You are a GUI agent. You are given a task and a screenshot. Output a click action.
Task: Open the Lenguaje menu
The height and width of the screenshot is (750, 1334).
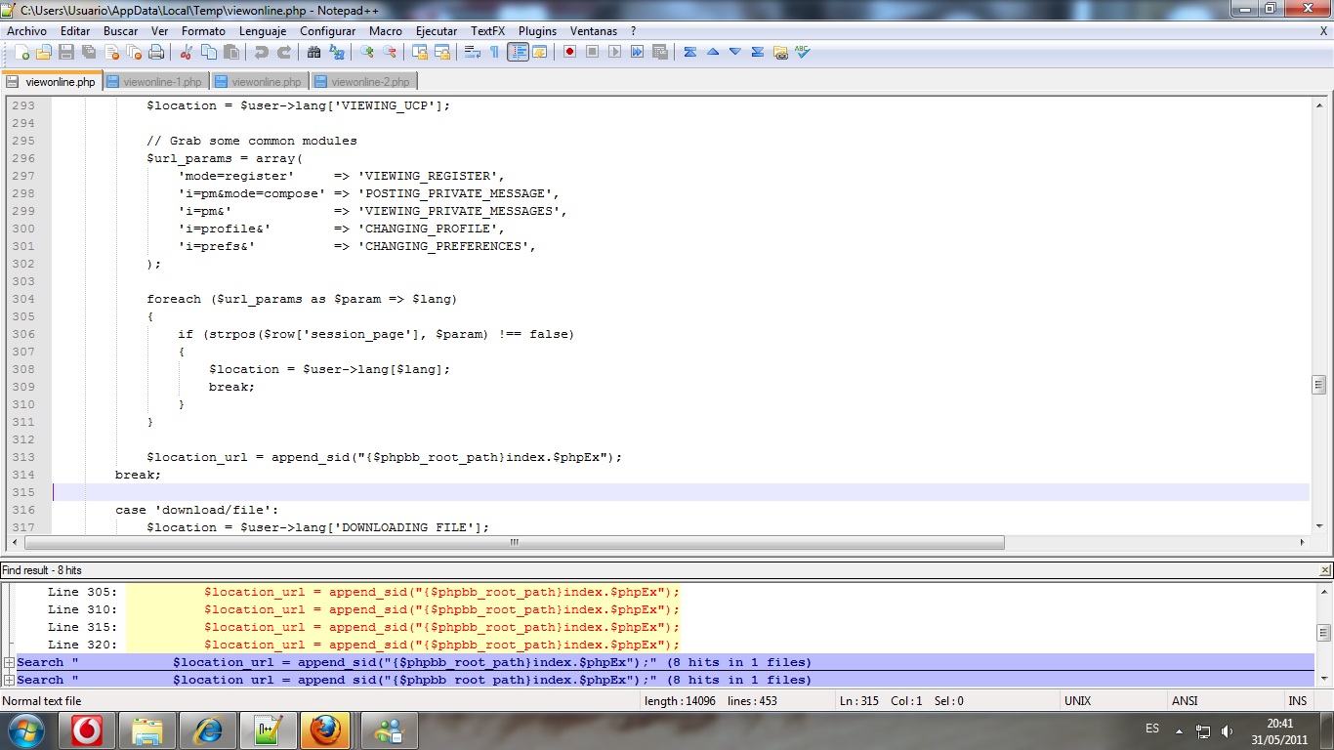pyautogui.click(x=262, y=31)
